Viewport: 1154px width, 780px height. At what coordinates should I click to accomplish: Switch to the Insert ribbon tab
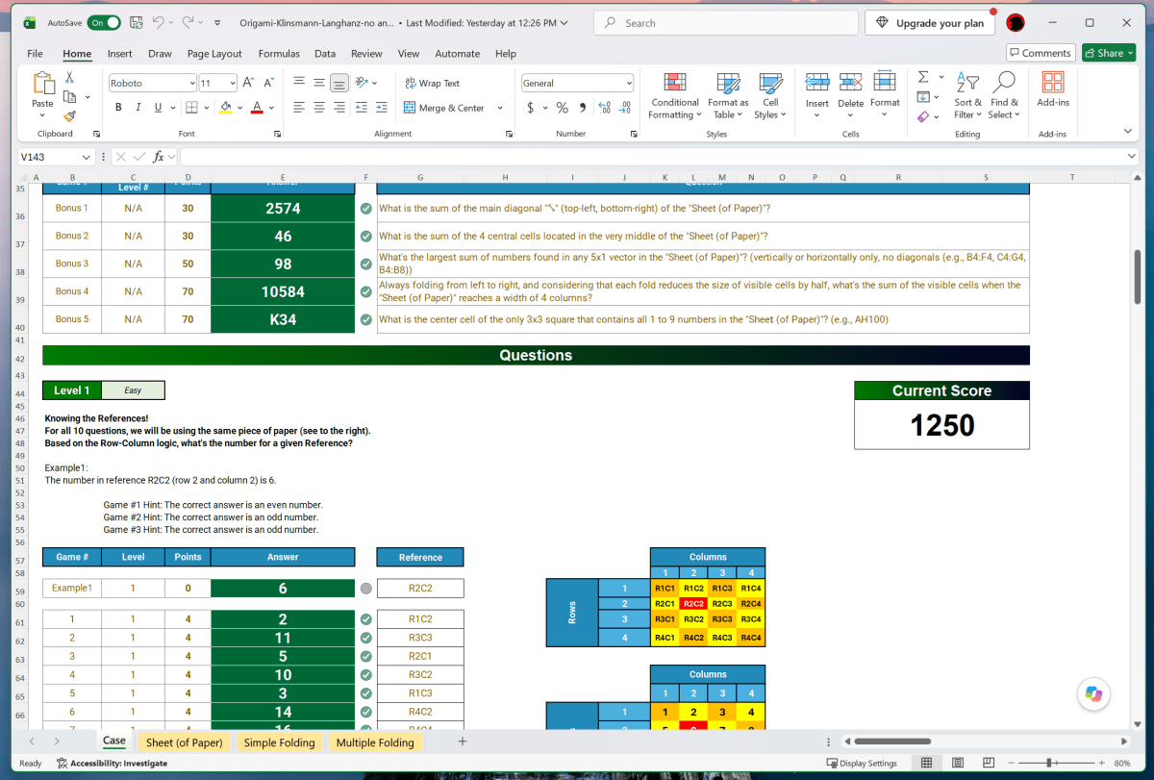point(120,54)
